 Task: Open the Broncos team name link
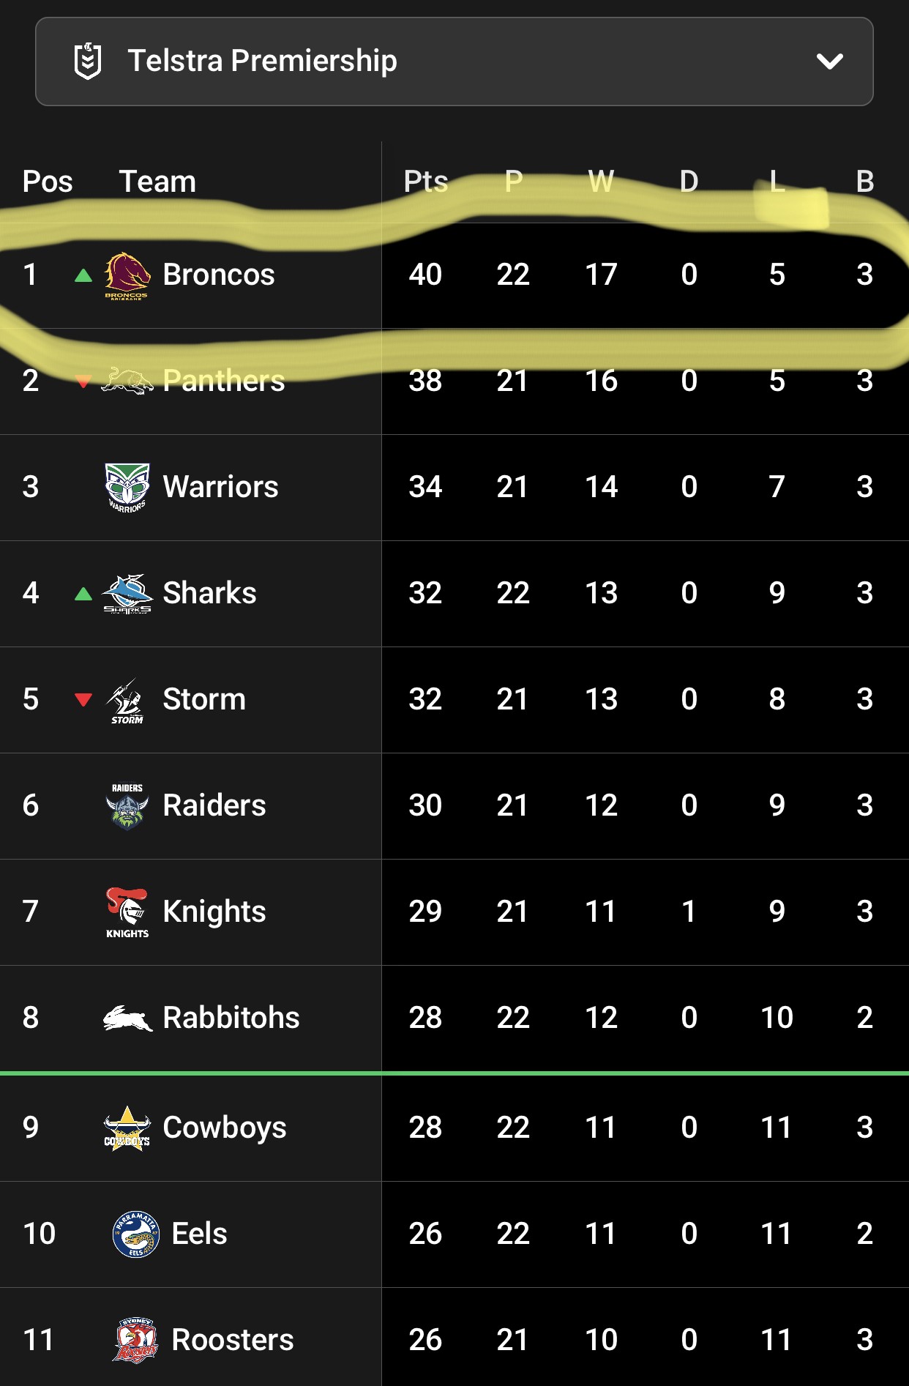click(218, 275)
